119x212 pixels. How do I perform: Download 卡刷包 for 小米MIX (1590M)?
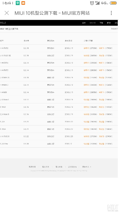(101, 92)
